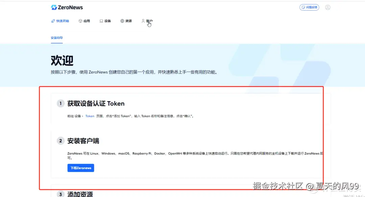
Task: Click the ZeroNews logo icon
Action: tap(54, 7)
